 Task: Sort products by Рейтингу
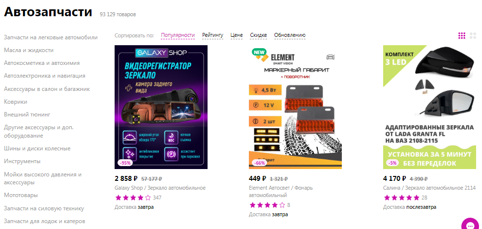point(212,35)
